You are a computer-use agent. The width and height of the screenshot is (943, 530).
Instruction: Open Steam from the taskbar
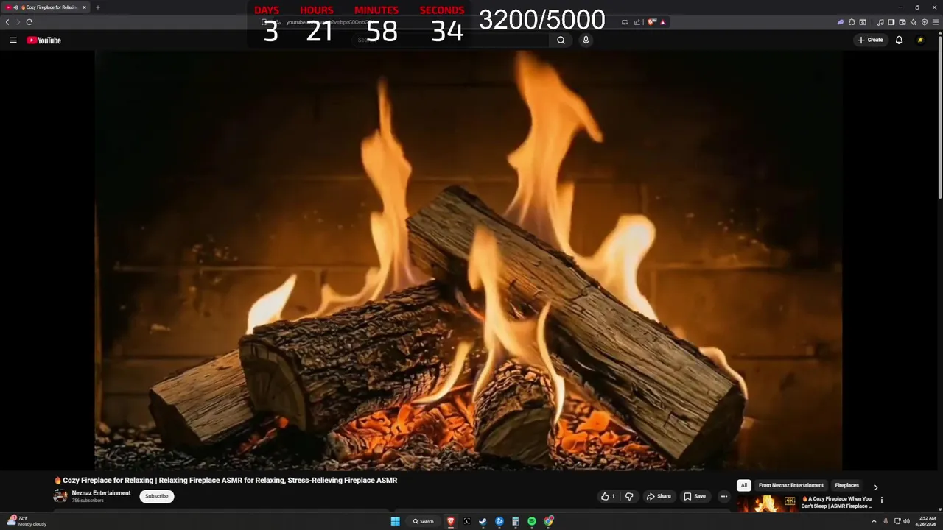pos(483,521)
